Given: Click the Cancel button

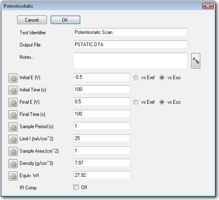Looking at the screenshot, I should click(x=32, y=20).
